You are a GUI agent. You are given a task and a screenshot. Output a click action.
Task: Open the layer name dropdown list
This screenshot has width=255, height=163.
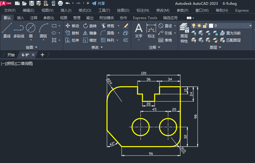pos(250,26)
